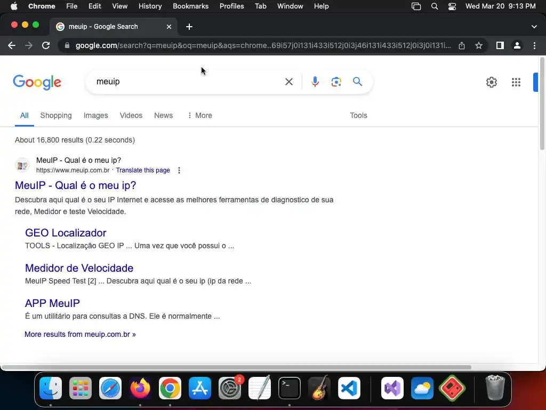Click inside the Google search field
Screen dimensions: 546x410
(x=188, y=82)
